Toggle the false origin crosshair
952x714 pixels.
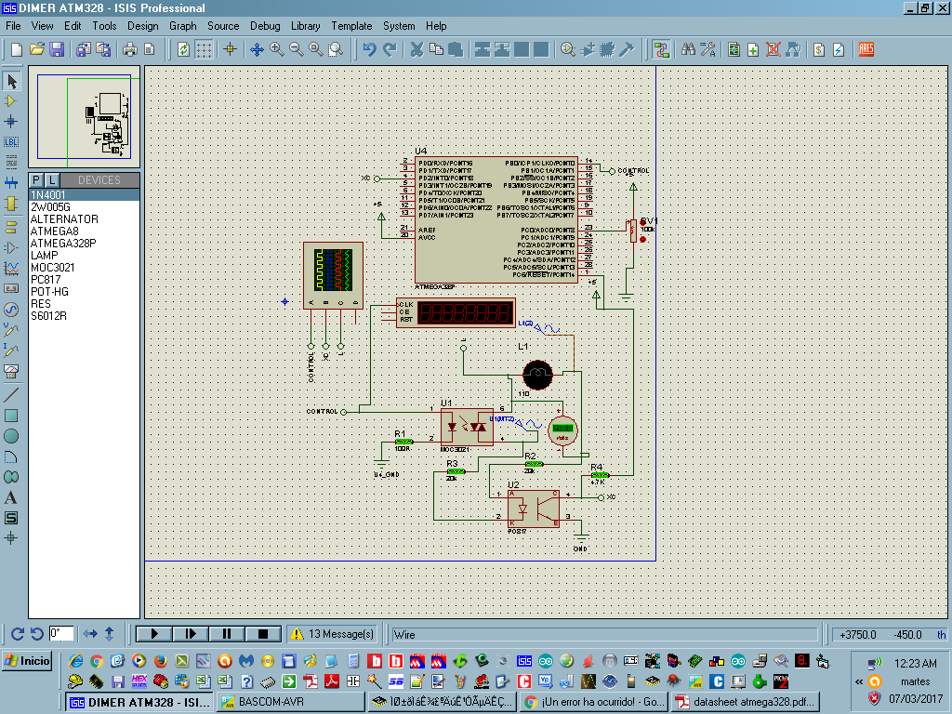[x=231, y=50]
